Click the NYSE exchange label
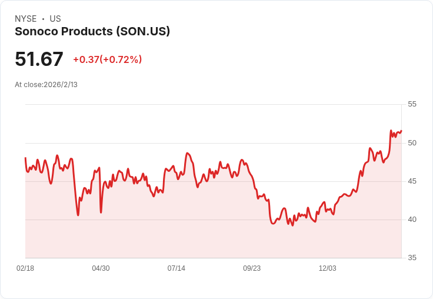433x299 pixels. point(26,19)
